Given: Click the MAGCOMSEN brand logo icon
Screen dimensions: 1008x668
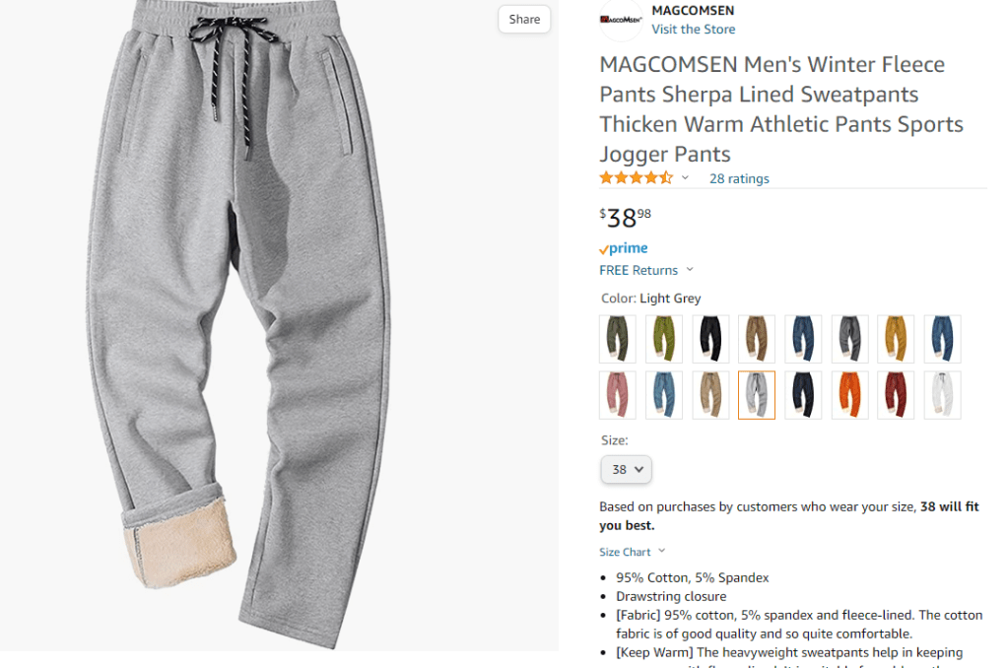Looking at the screenshot, I should point(621,20).
